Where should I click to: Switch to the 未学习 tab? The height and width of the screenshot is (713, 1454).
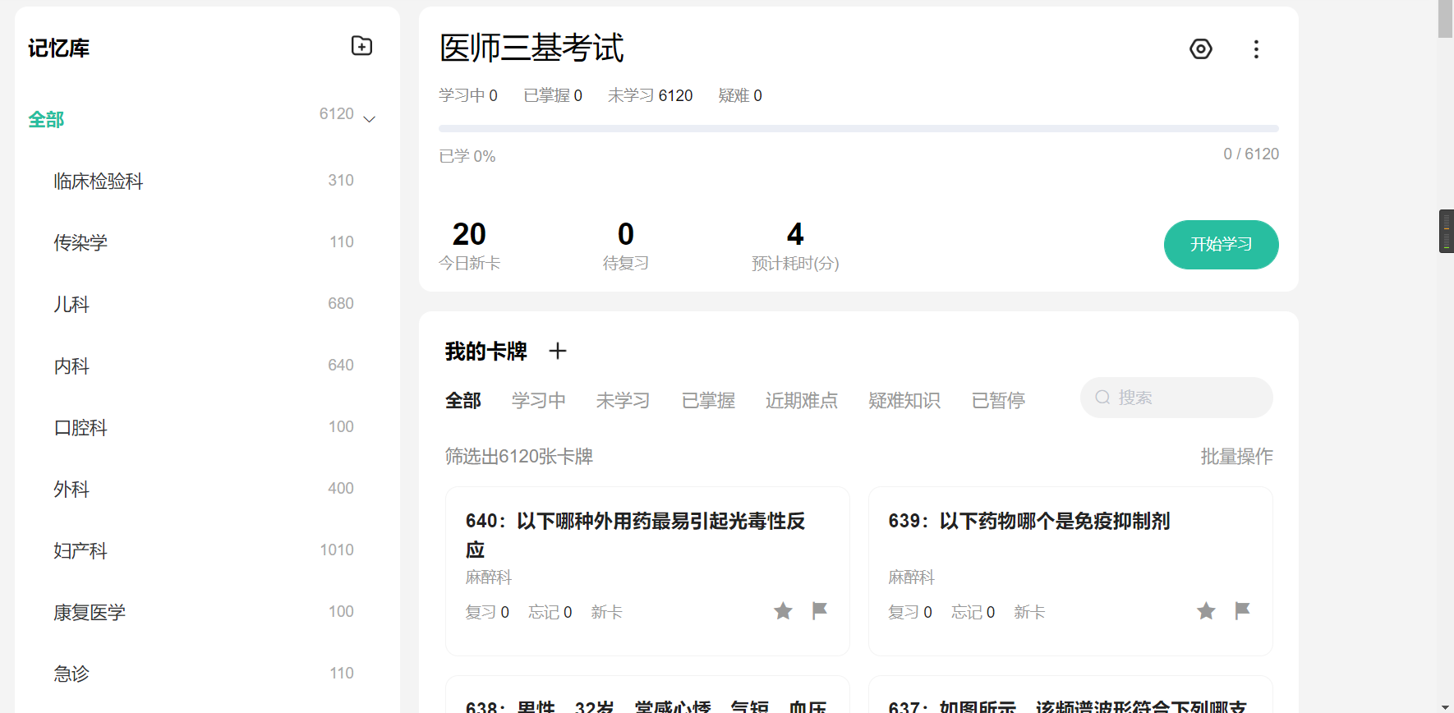pyautogui.click(x=623, y=401)
